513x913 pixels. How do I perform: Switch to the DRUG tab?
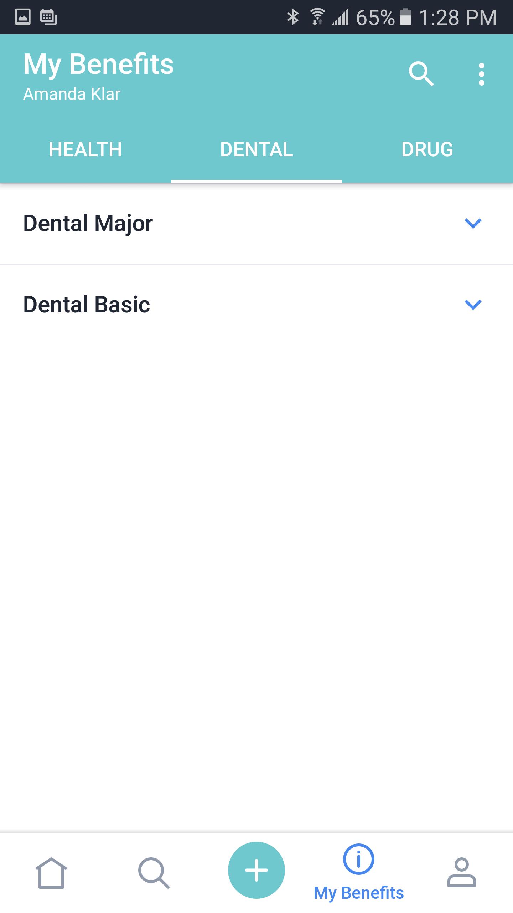pyautogui.click(x=427, y=149)
